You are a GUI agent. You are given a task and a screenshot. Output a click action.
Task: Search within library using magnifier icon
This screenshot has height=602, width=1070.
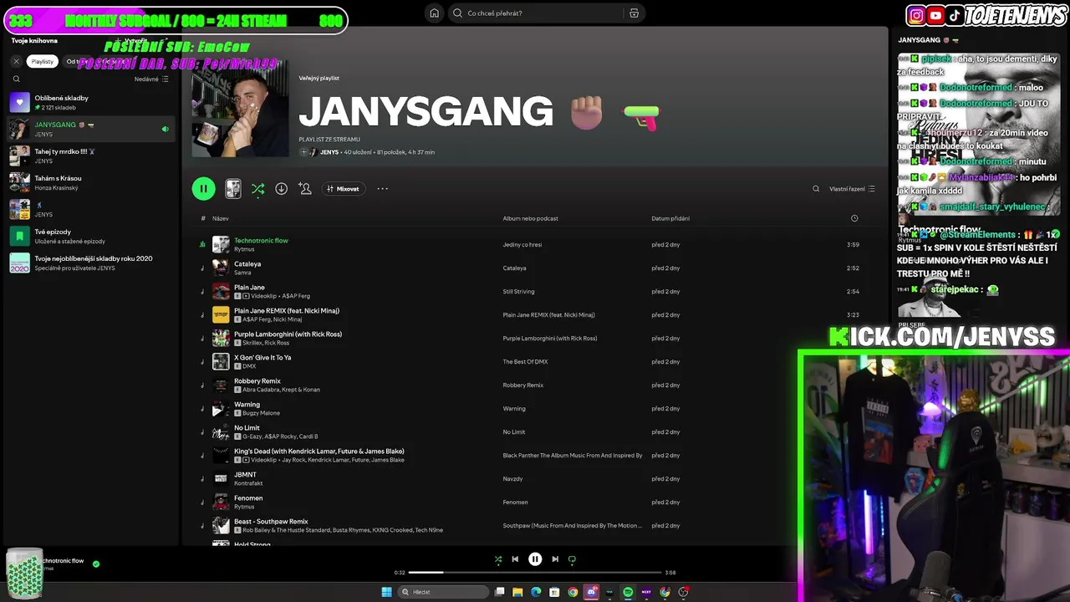16,79
